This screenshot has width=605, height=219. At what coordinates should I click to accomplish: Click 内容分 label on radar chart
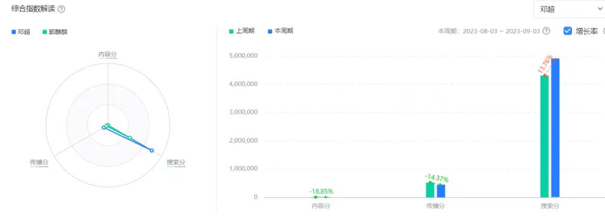(x=108, y=55)
